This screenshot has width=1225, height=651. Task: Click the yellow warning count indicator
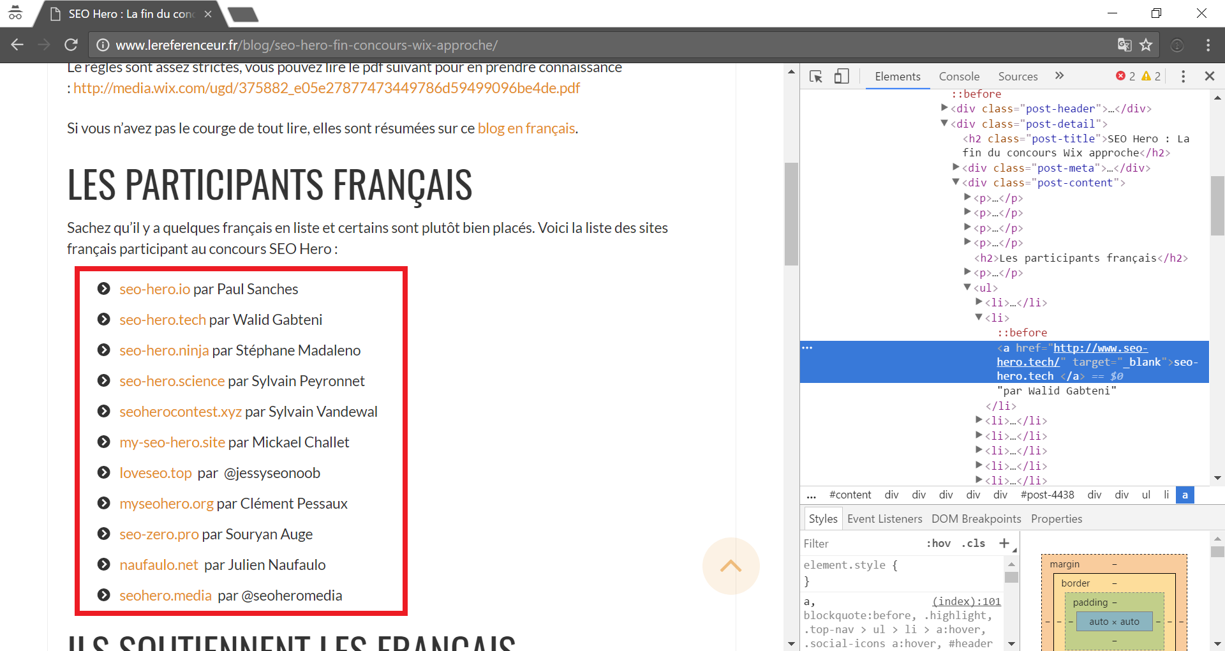click(1151, 76)
